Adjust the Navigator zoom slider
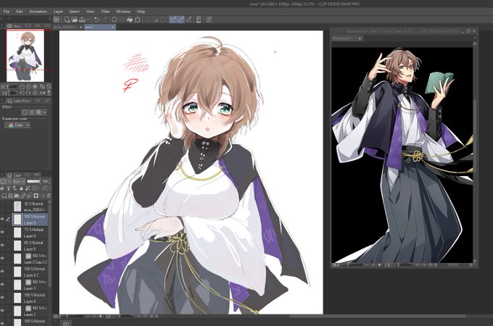The image size is (493, 326). point(12,87)
